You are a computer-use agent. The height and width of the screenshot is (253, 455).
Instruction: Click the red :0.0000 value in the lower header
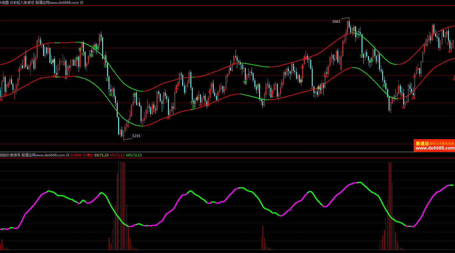76,155
